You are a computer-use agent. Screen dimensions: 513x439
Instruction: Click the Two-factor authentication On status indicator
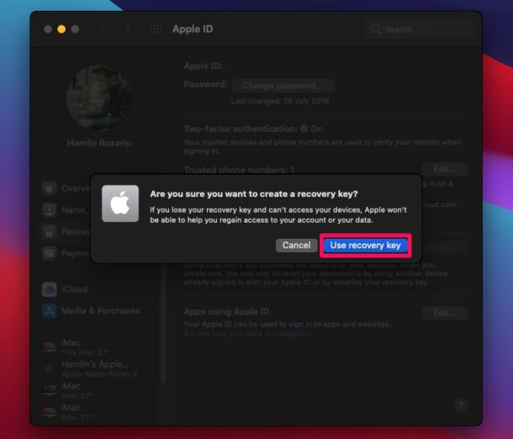point(311,129)
